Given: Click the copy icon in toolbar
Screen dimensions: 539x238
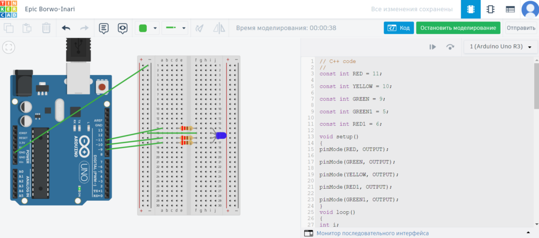Looking at the screenshot, I should pyautogui.click(x=8, y=28).
